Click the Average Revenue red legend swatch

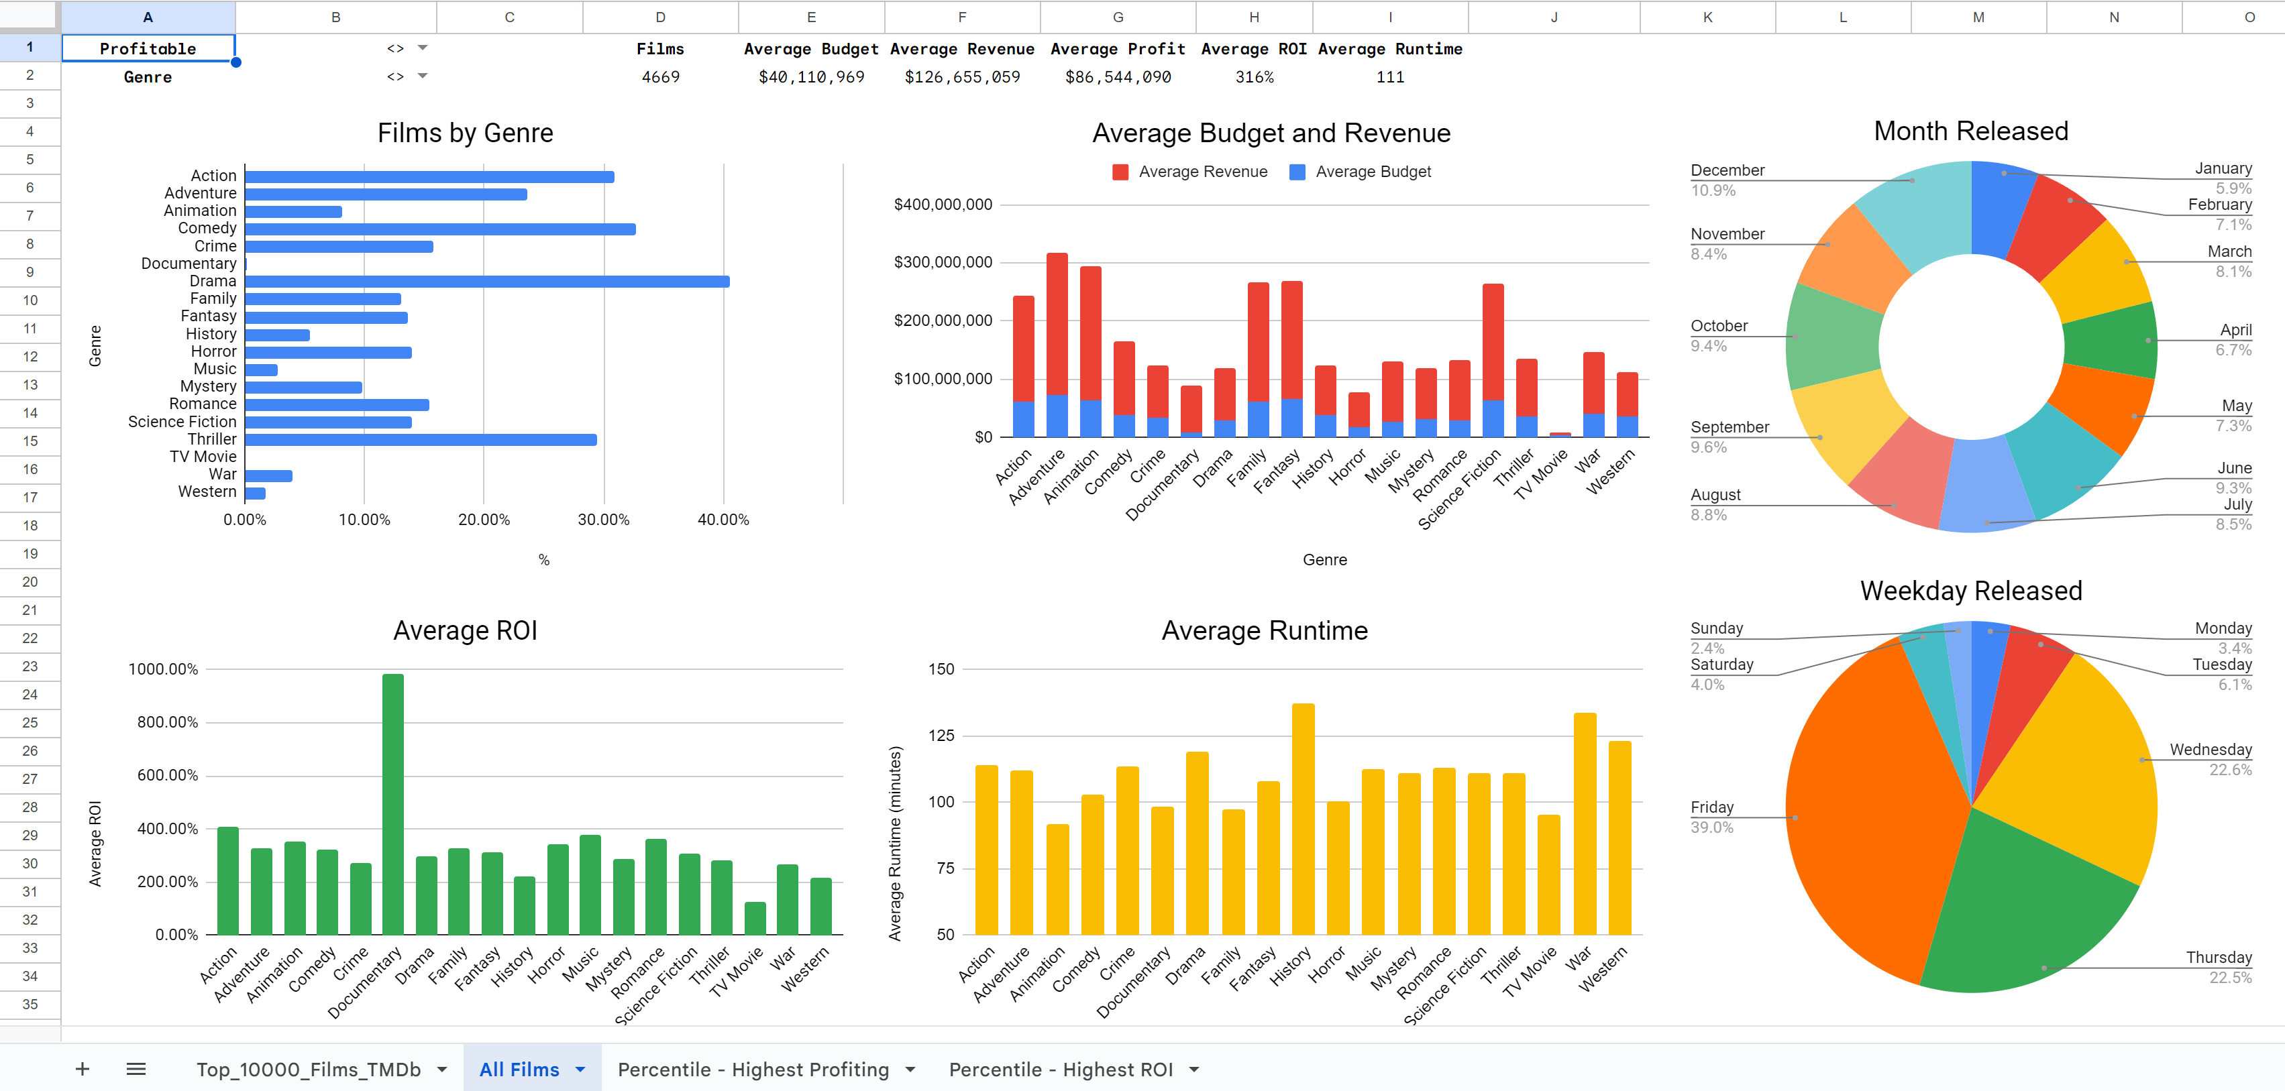[1120, 171]
